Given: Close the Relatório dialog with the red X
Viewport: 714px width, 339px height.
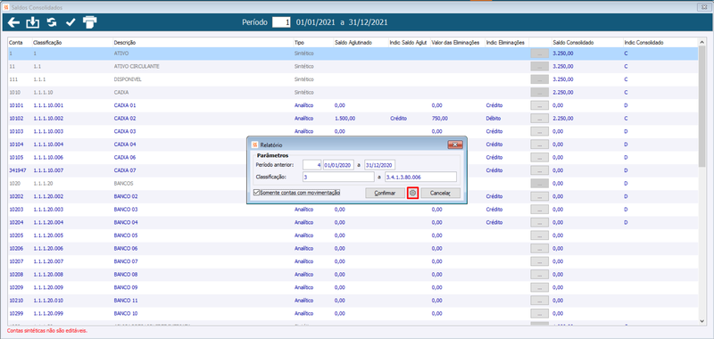Looking at the screenshot, I should pyautogui.click(x=455, y=145).
